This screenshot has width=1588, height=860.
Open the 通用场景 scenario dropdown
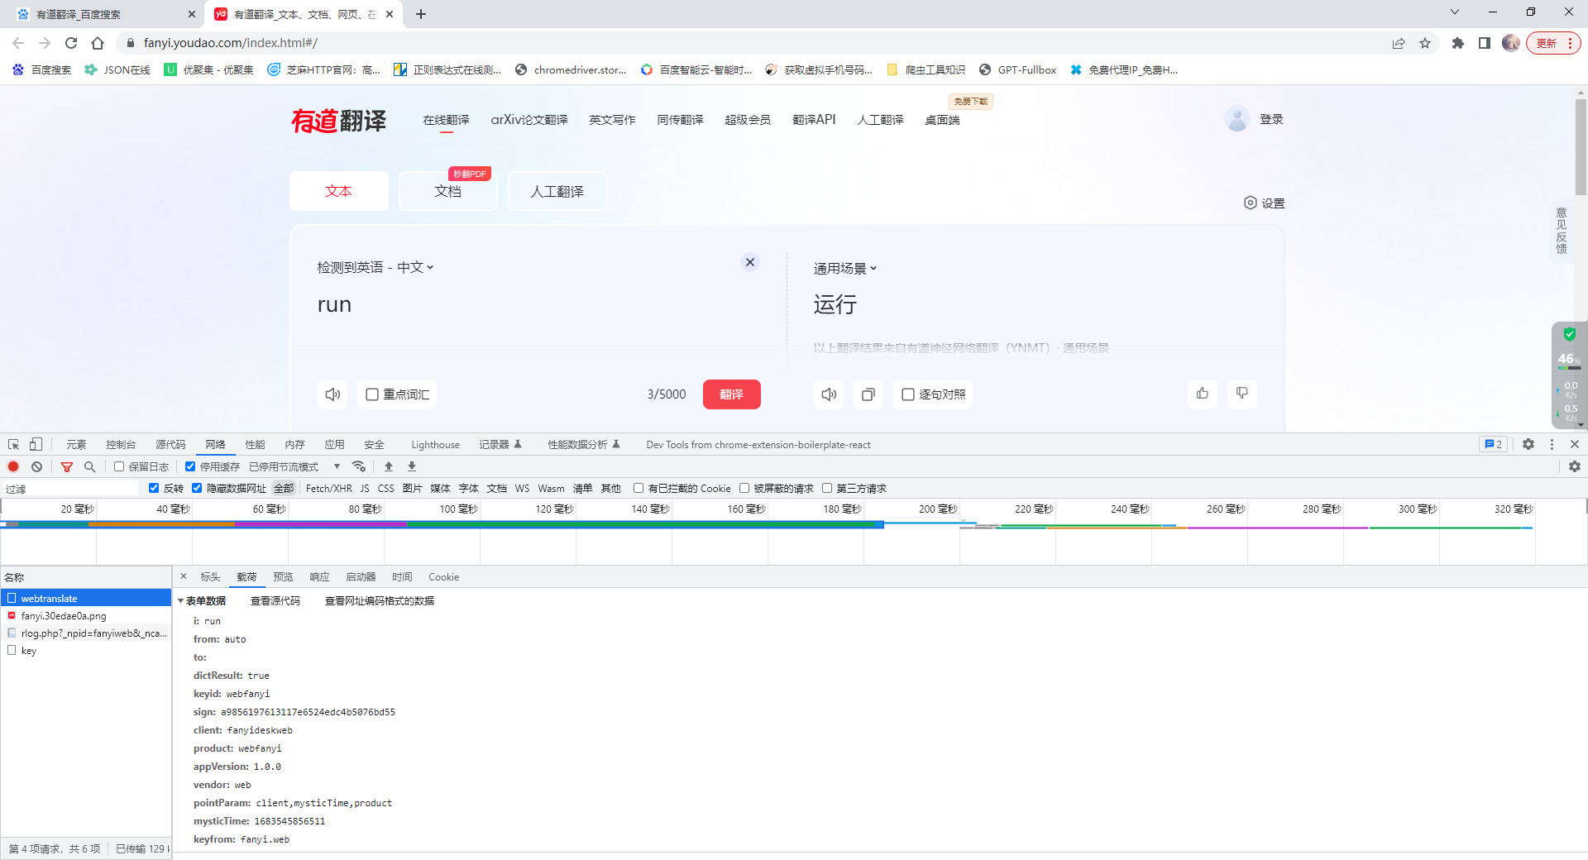(x=845, y=268)
